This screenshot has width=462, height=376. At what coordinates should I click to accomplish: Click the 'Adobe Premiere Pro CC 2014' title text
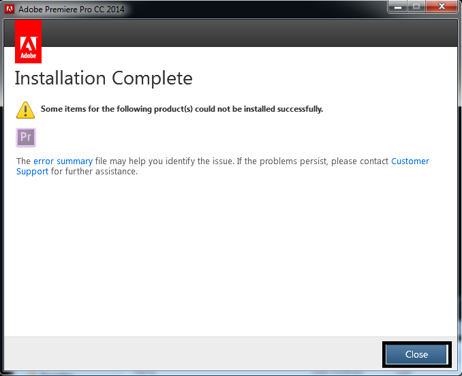pyautogui.click(x=72, y=10)
